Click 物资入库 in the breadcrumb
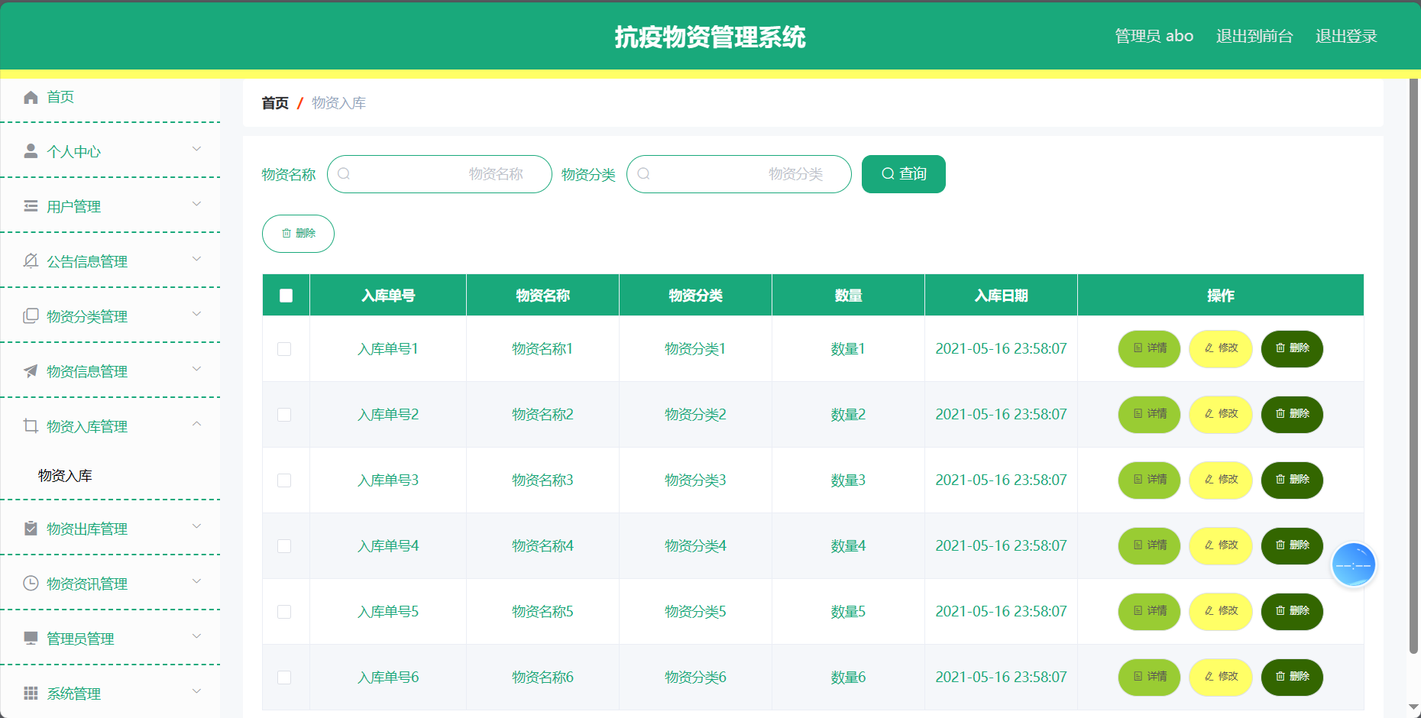 pos(338,103)
